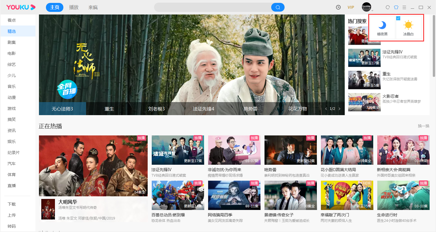Go to next banner page arrow

point(339,109)
